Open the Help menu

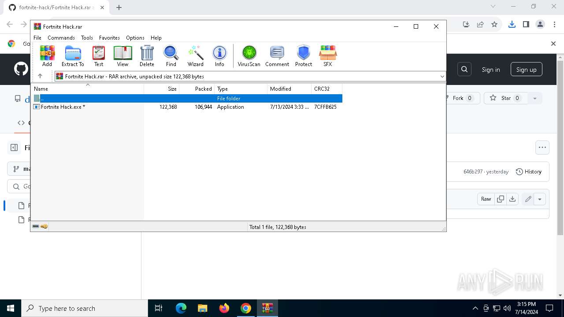click(x=156, y=38)
